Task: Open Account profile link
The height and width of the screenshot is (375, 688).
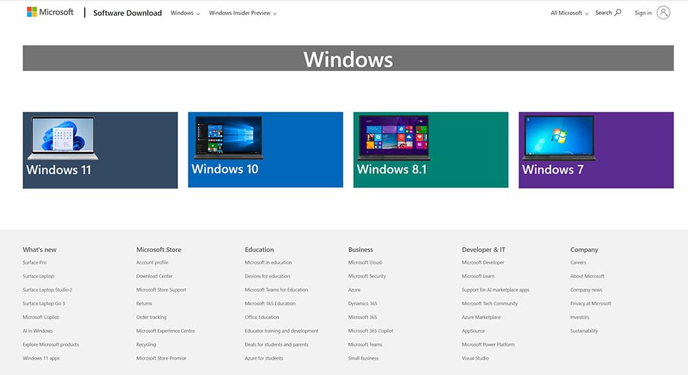Action: click(x=152, y=262)
